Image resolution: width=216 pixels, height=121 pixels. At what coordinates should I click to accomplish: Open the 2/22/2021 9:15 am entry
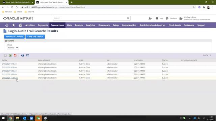click(9, 64)
